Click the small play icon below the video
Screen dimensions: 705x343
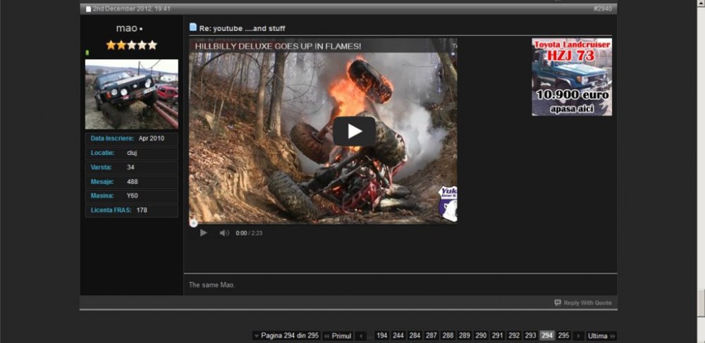click(203, 233)
